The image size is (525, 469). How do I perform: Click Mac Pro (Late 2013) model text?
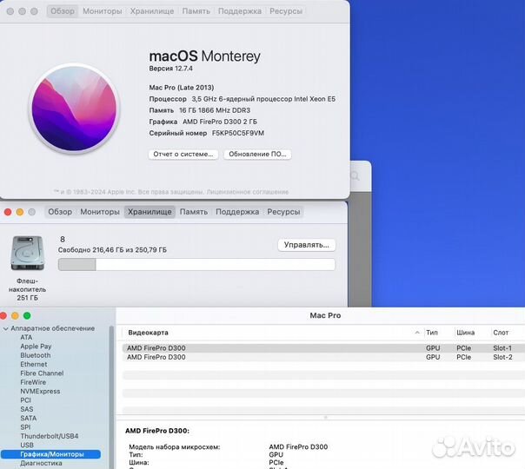[x=182, y=88]
